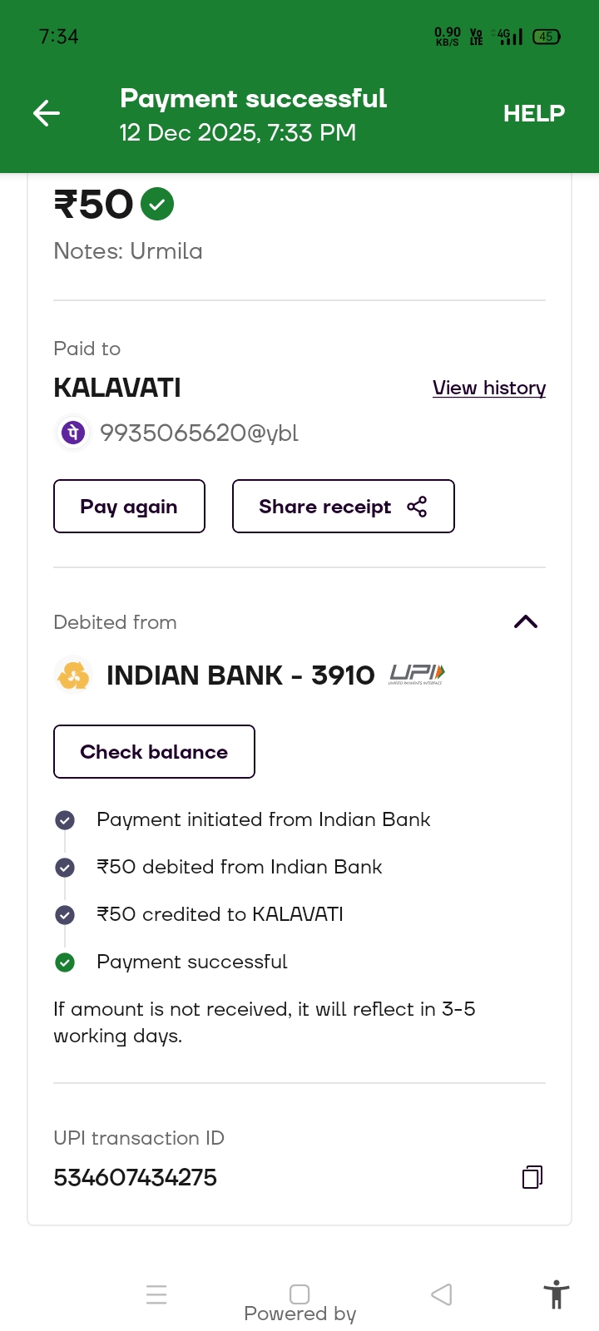This screenshot has height=1331, width=599.
Task: Tap the UPI logo next to Indian Bank
Action: click(417, 675)
